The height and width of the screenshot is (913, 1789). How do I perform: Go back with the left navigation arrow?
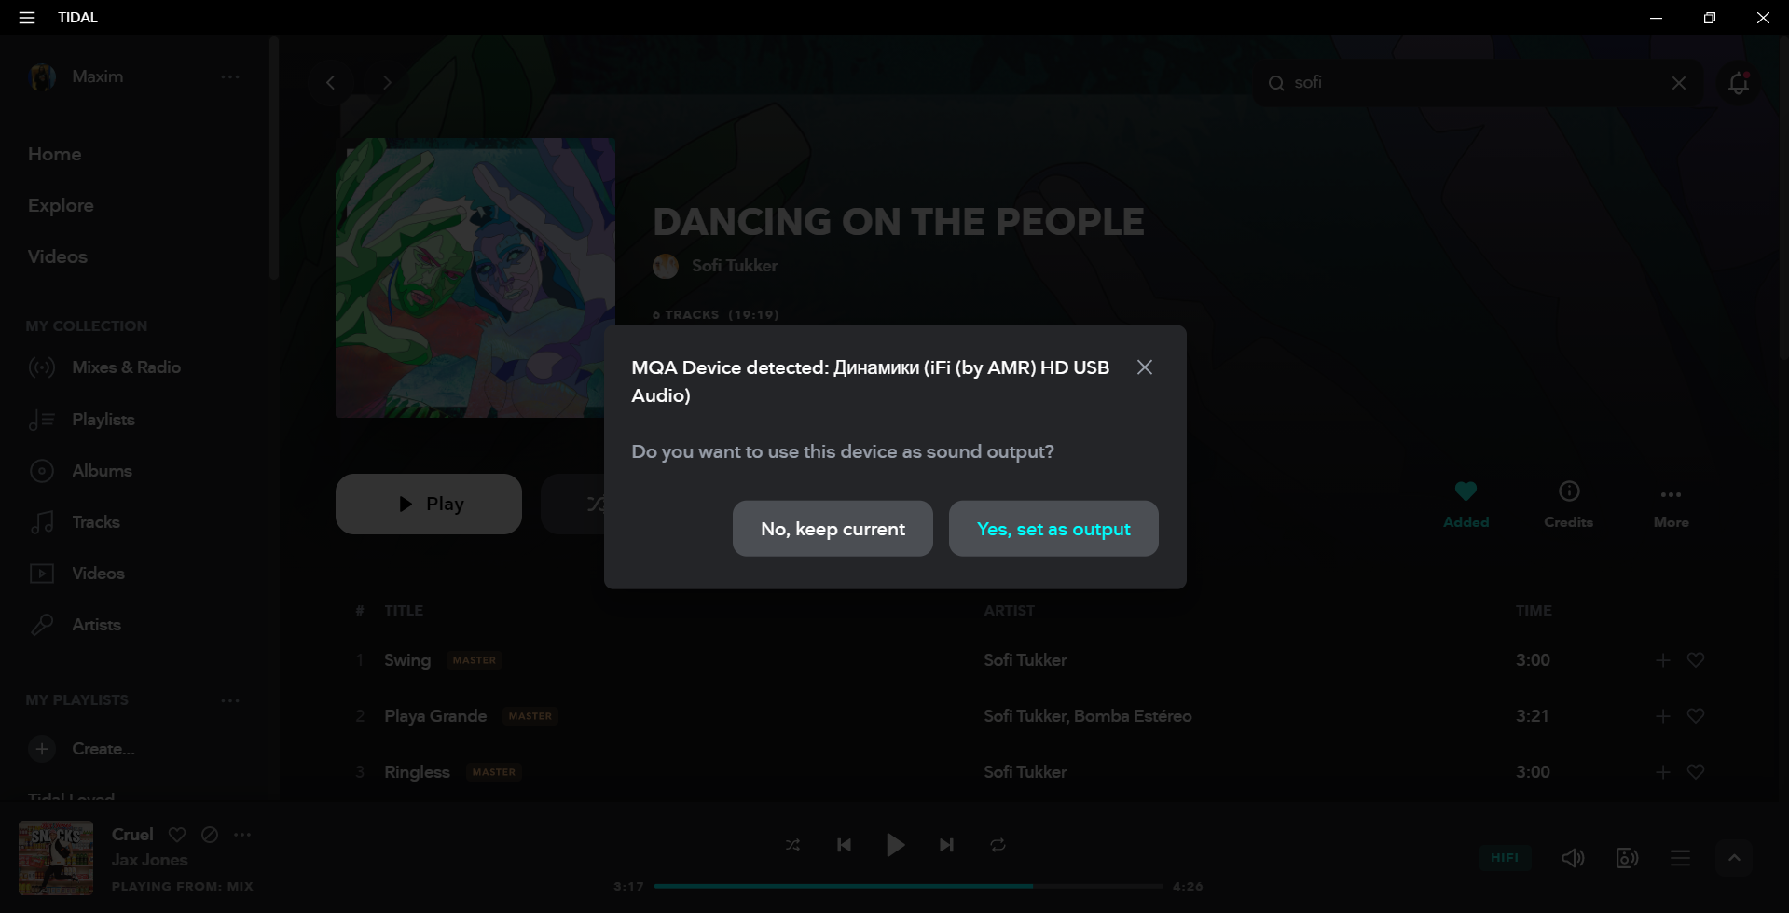tap(330, 83)
